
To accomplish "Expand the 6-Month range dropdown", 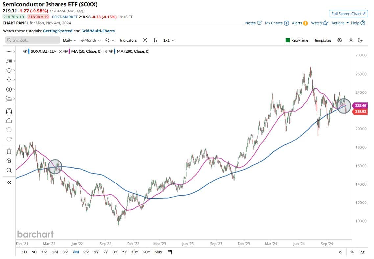I will pyautogui.click(x=90, y=40).
